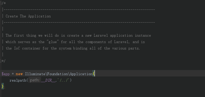Place cursor on 'Create The Application' comment

(28, 16)
